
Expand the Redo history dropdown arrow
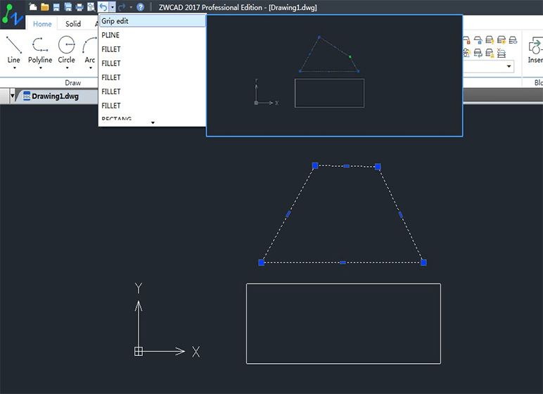[x=131, y=7]
